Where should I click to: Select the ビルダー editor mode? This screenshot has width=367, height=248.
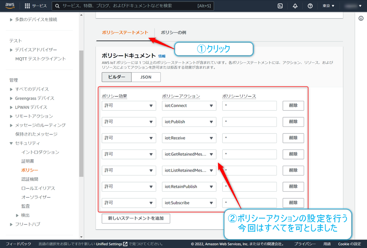click(117, 77)
